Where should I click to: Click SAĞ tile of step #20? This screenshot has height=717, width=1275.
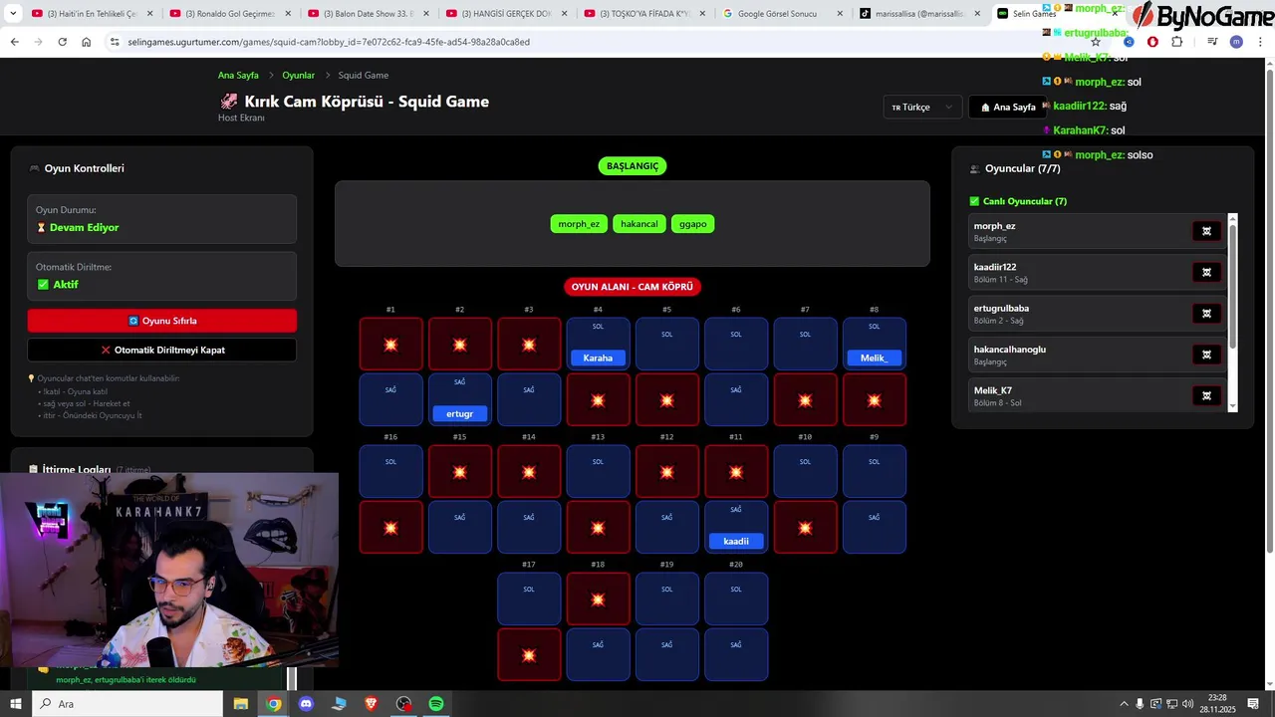pyautogui.click(x=736, y=654)
